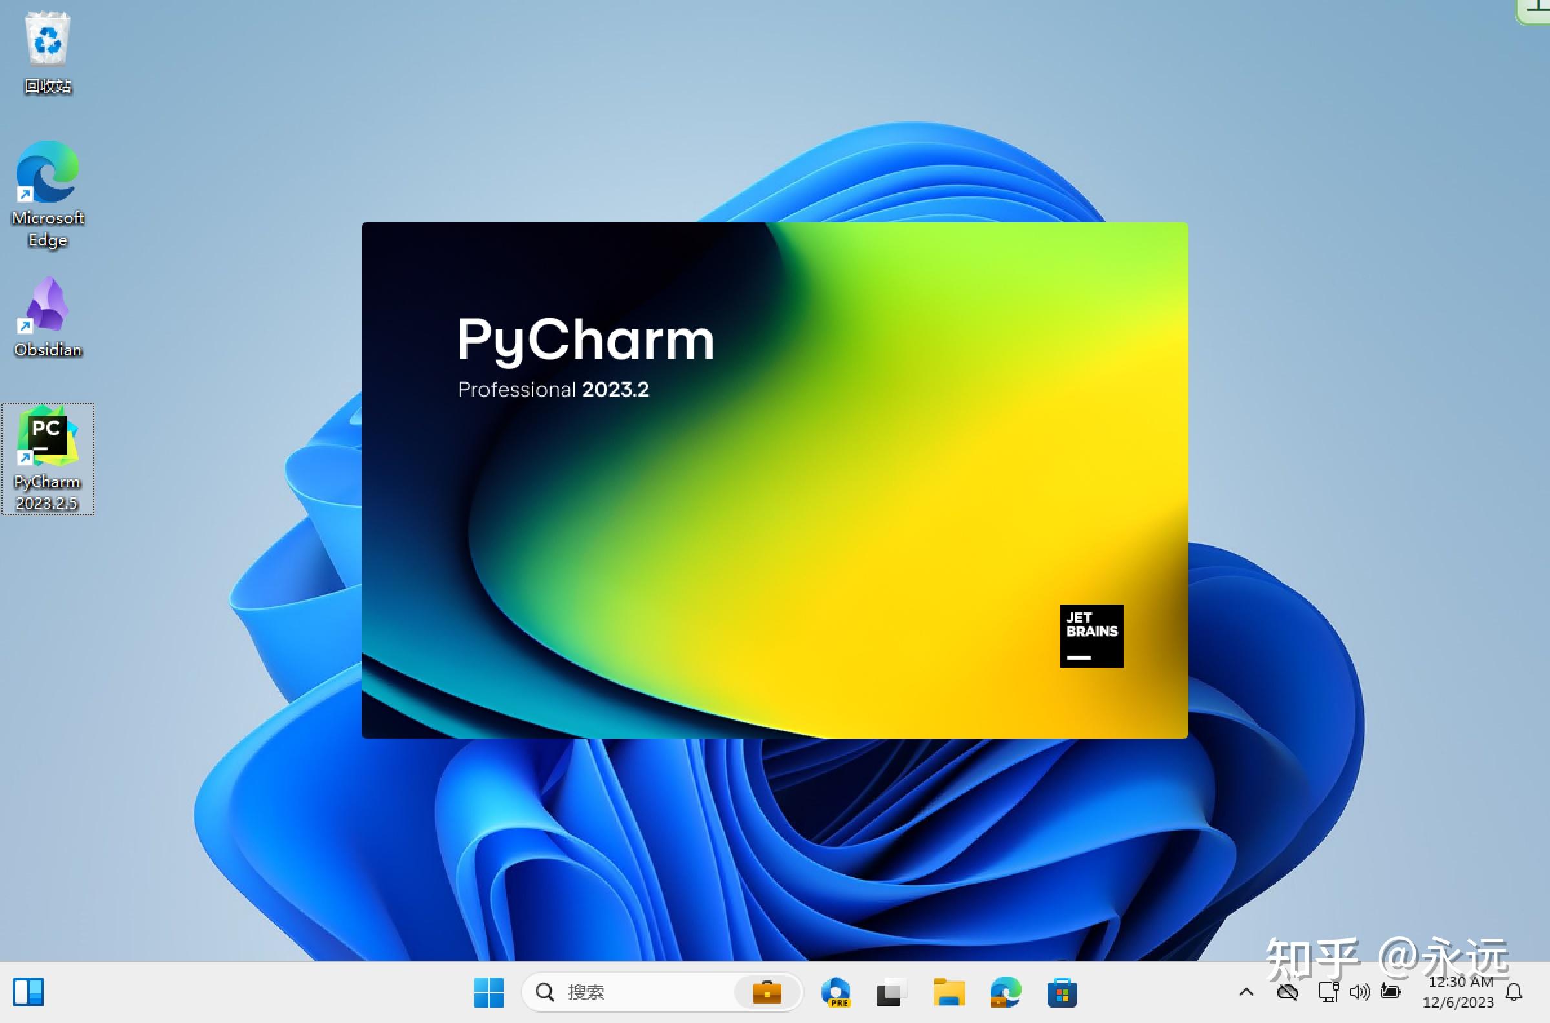Click the JetBrains logo on the splash

pyautogui.click(x=1091, y=636)
